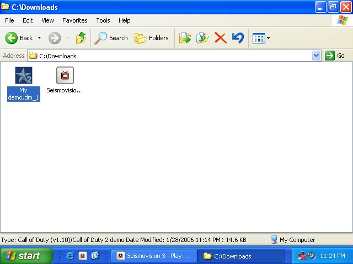Open the Tools menu
353x264 pixels.
pyautogui.click(x=103, y=20)
